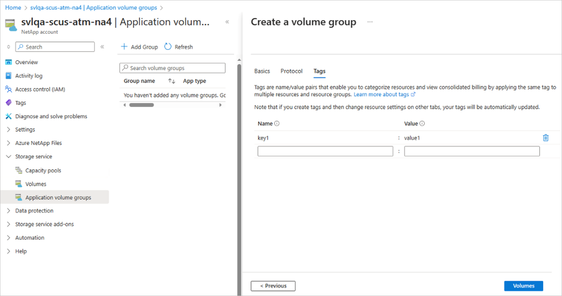Viewport: 562px width, 296px height.
Task: Expand the Data protection section
Action: pos(9,211)
